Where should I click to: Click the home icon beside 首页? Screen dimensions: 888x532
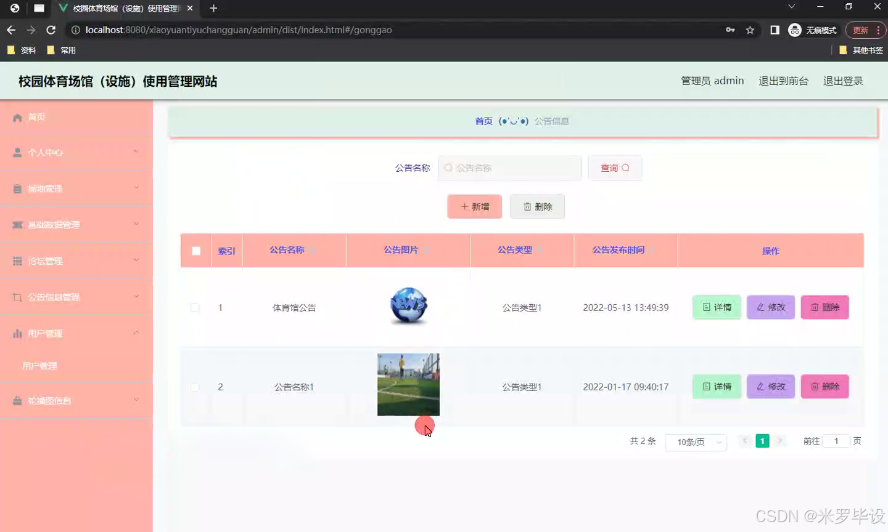click(18, 116)
